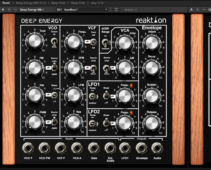Click the VCA Amp knob
Viewport: 211px width, 170px height.
pos(125,43)
